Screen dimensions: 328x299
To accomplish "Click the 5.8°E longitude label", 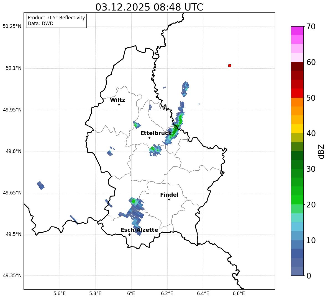I will pyautogui.click(x=95, y=293).
